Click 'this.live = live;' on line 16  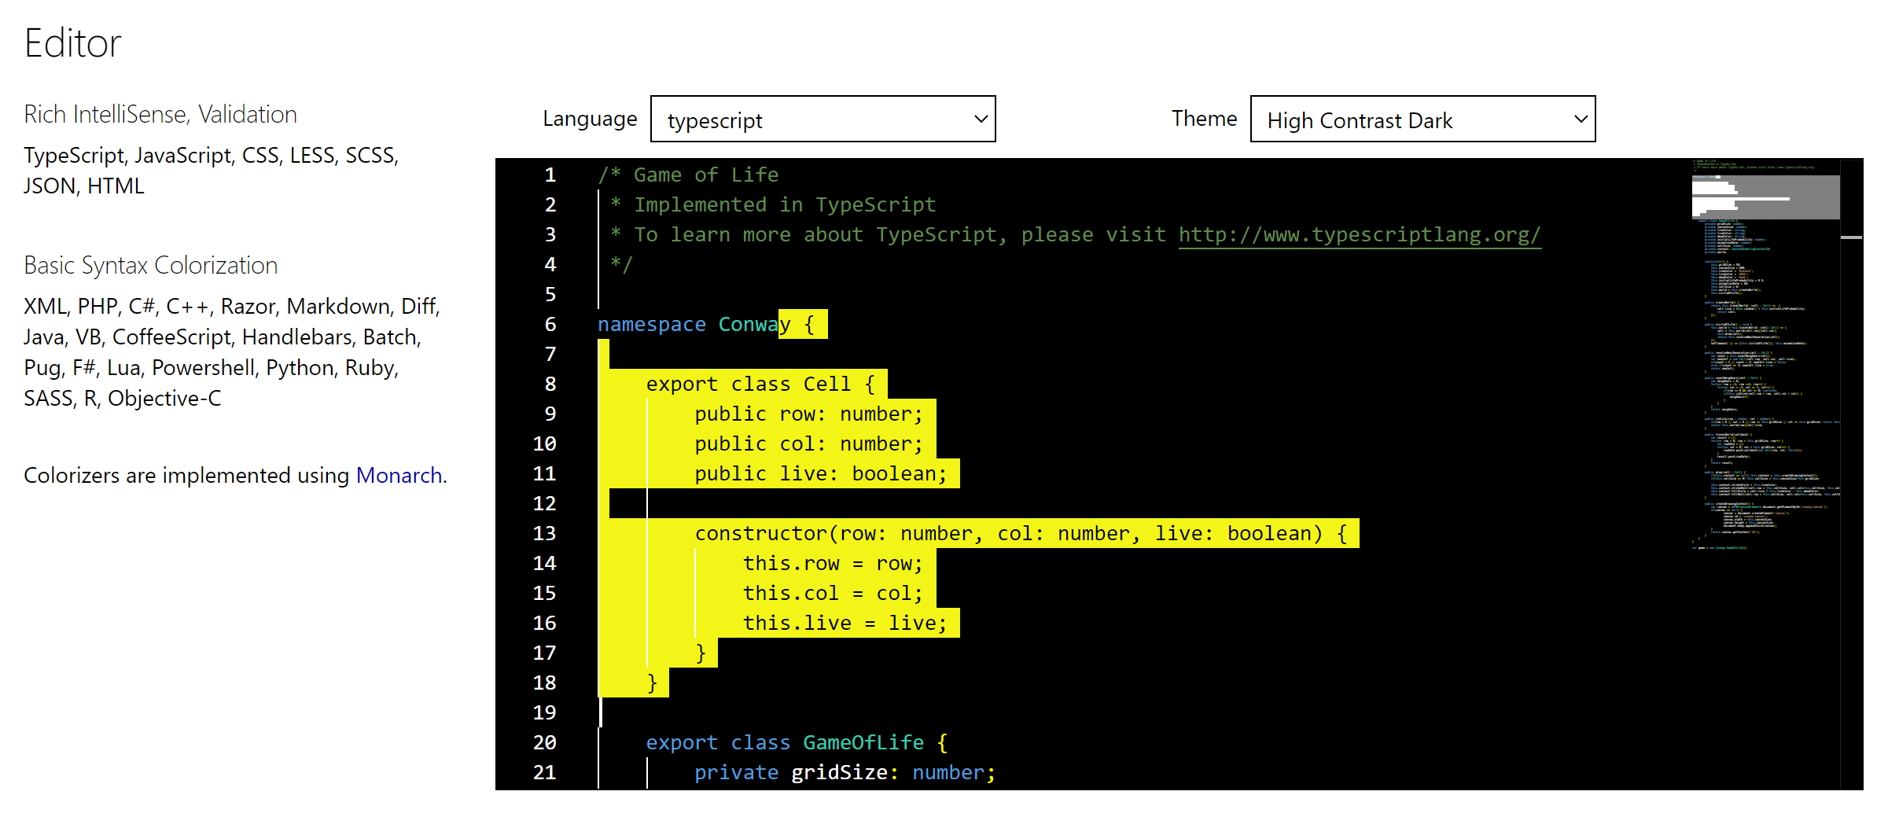(845, 624)
